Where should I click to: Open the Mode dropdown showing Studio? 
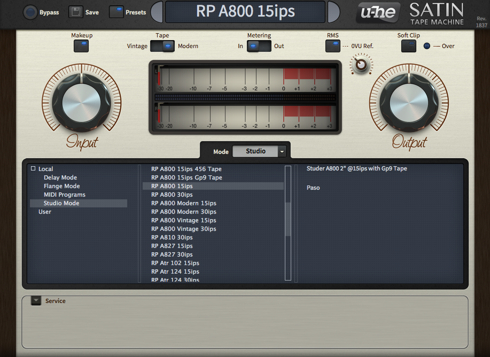[260, 151]
